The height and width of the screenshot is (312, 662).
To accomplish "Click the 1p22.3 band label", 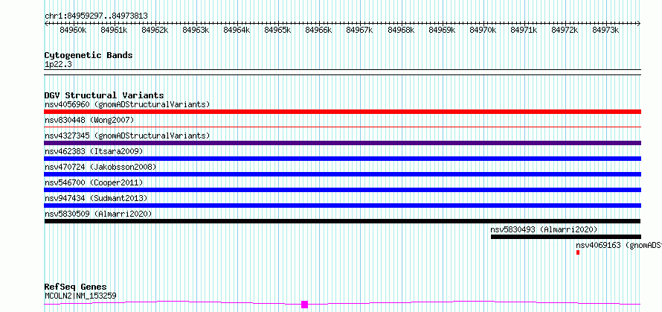I will [x=58, y=64].
